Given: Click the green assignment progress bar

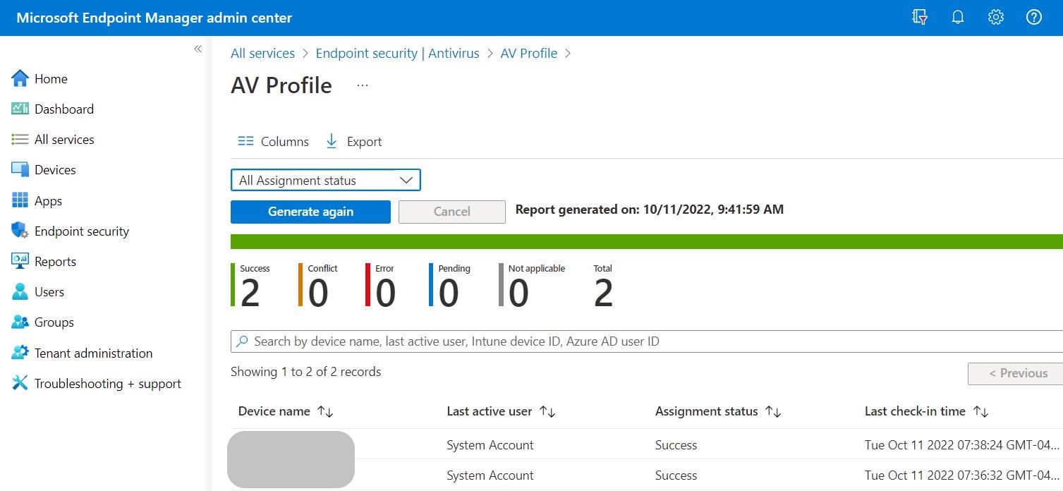Looking at the screenshot, I should 647,241.
